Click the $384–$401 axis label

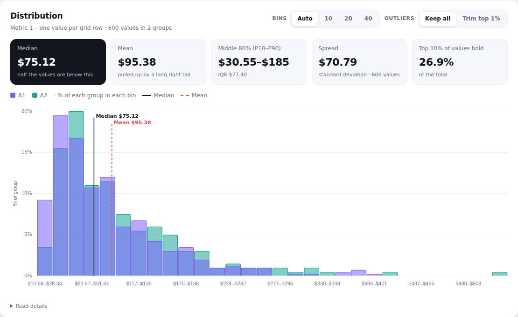[374, 283]
